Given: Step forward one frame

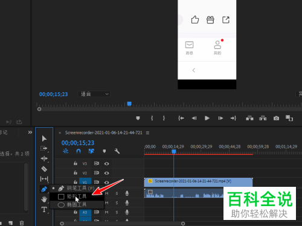Looking at the screenshot, I should (220, 118).
